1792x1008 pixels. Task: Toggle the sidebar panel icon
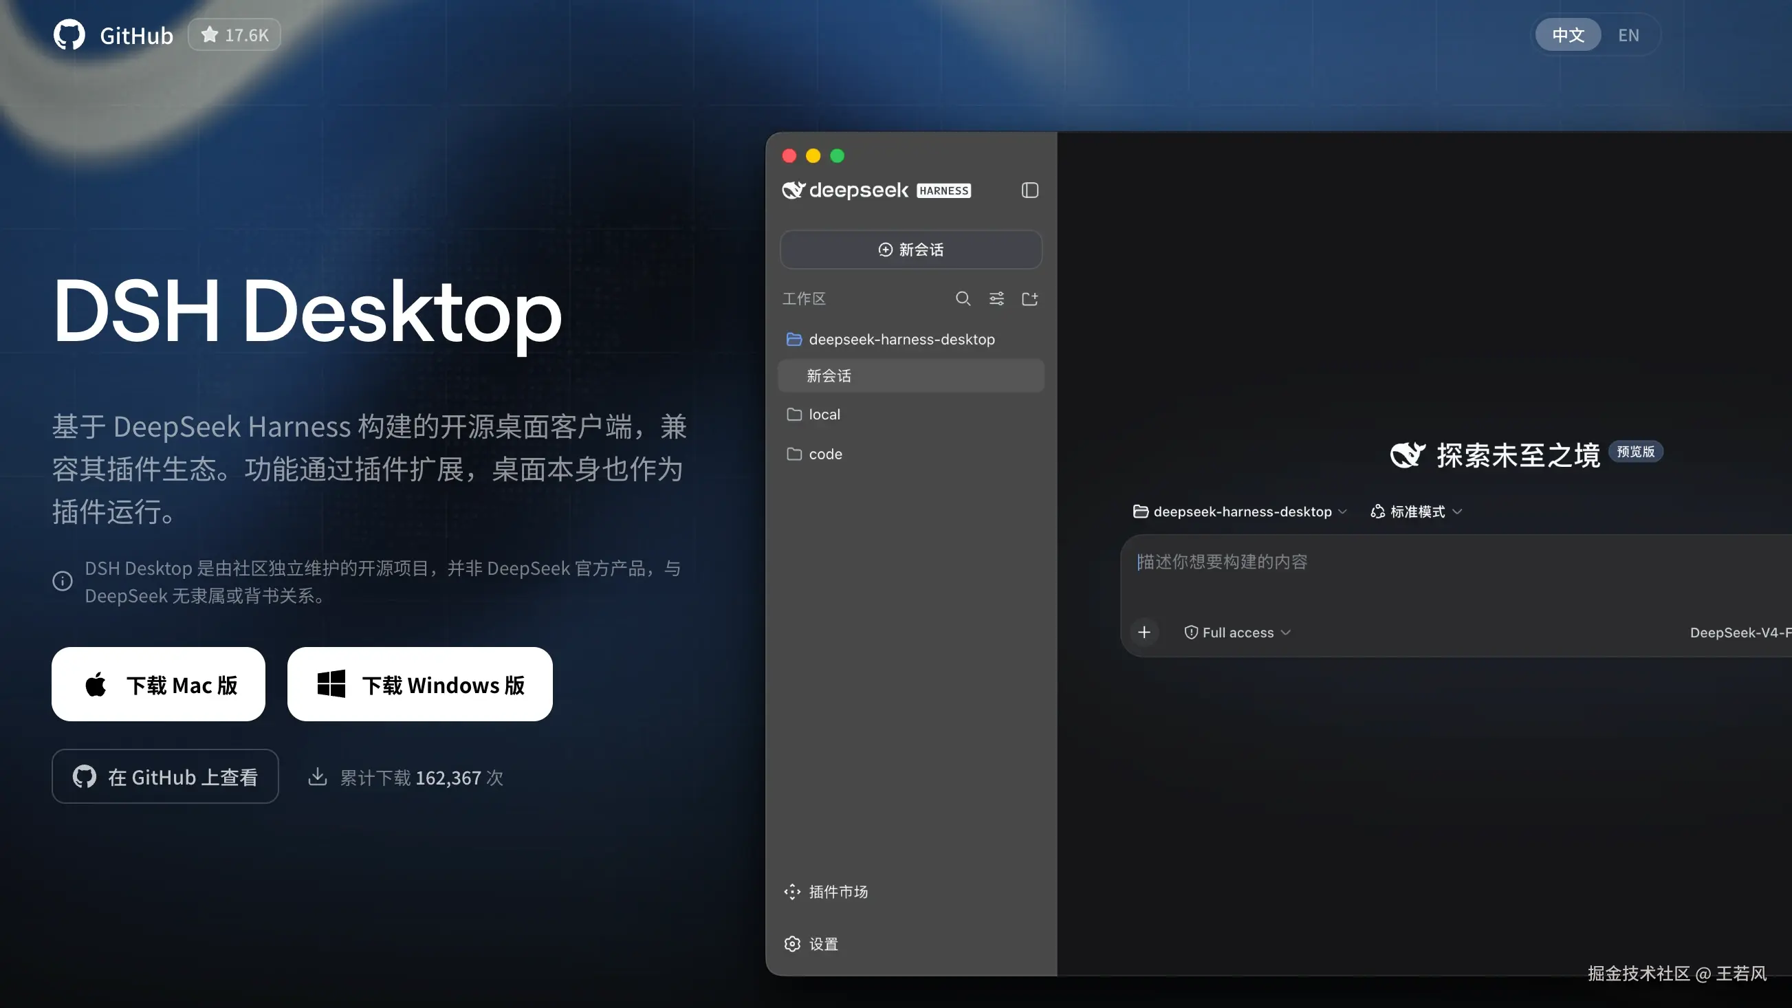pos(1030,190)
